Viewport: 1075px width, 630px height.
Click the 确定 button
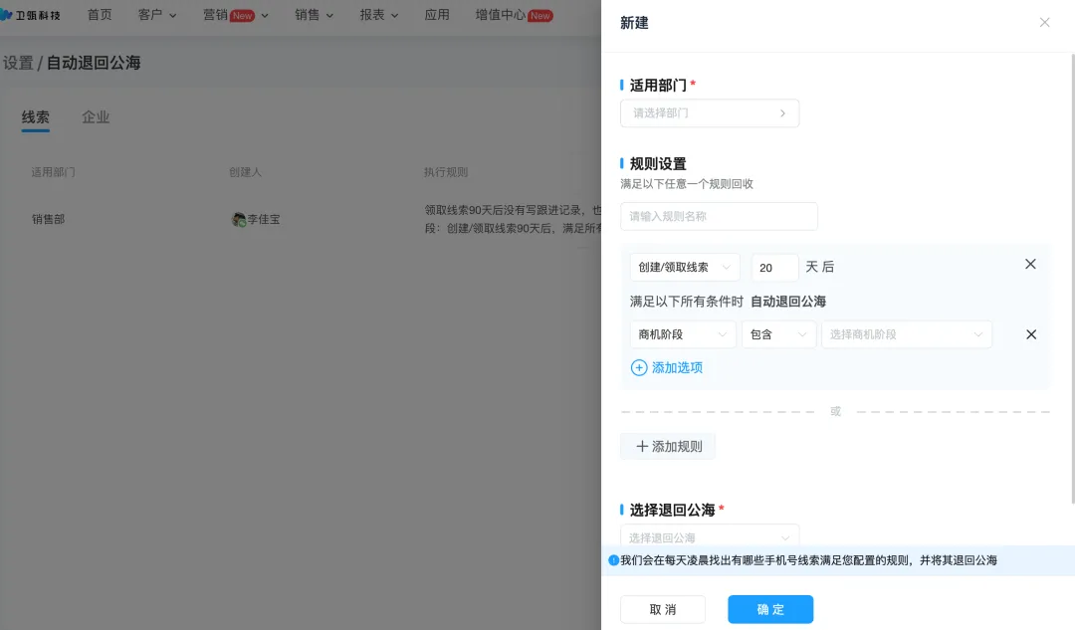[x=770, y=609]
